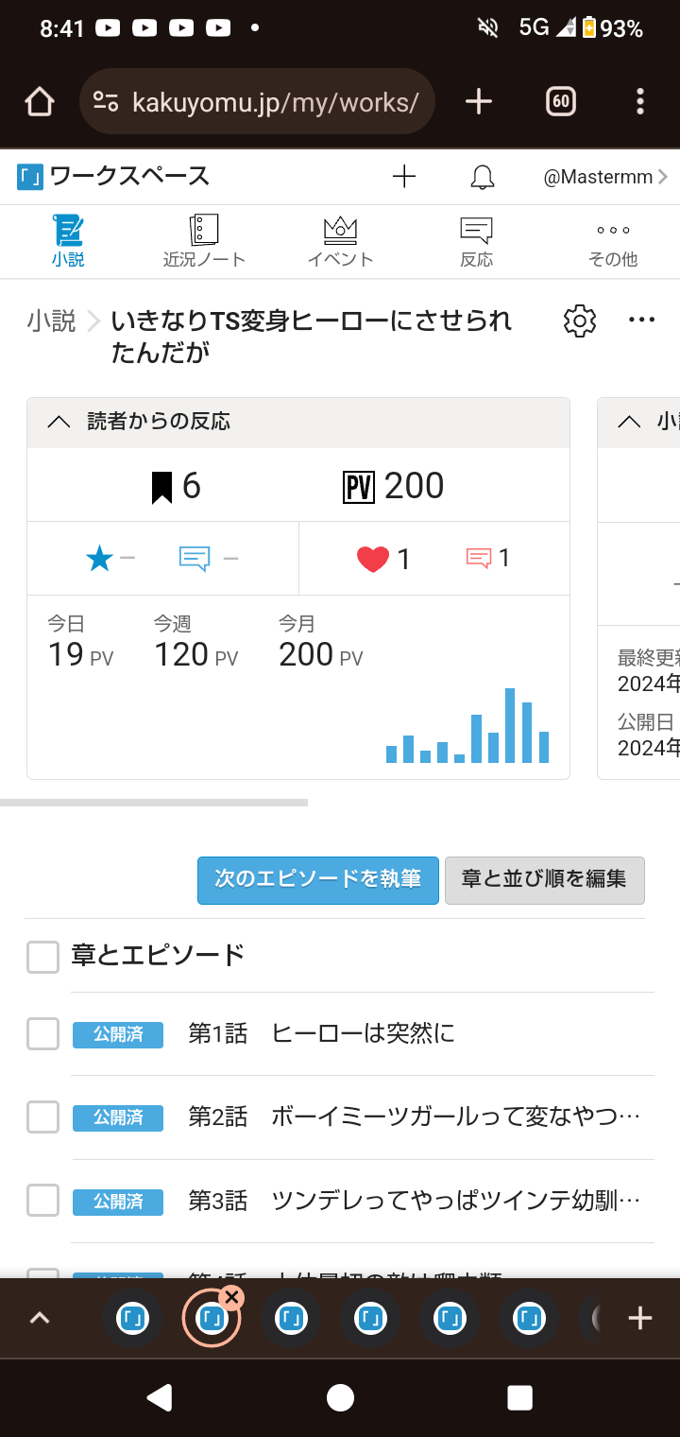This screenshot has height=1437, width=680.
Task: Open work settings gear icon
Action: [x=580, y=321]
